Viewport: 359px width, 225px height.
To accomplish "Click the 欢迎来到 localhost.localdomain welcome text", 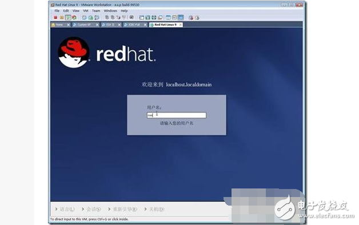I will pyautogui.click(x=177, y=85).
